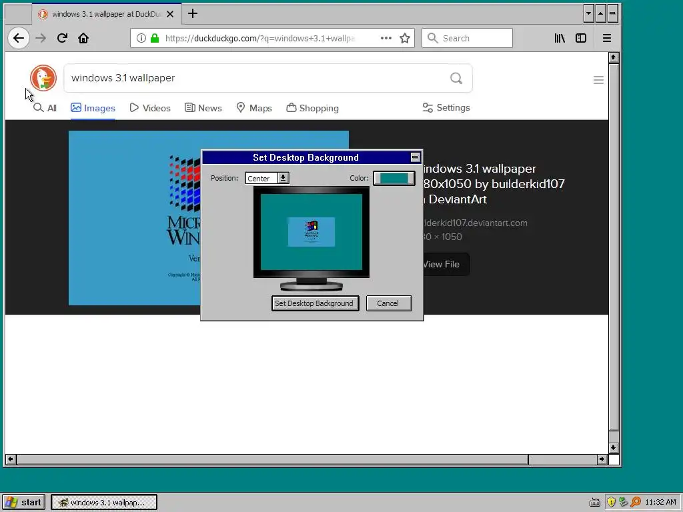
Task: Focus the browser URL address bar
Action: point(260,38)
